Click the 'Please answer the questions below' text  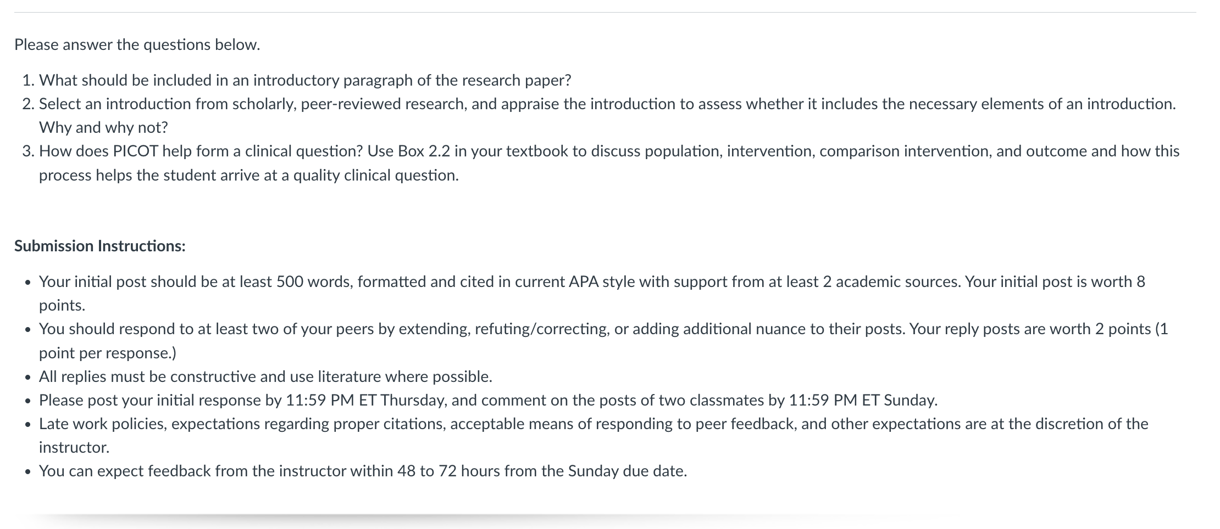[137, 44]
